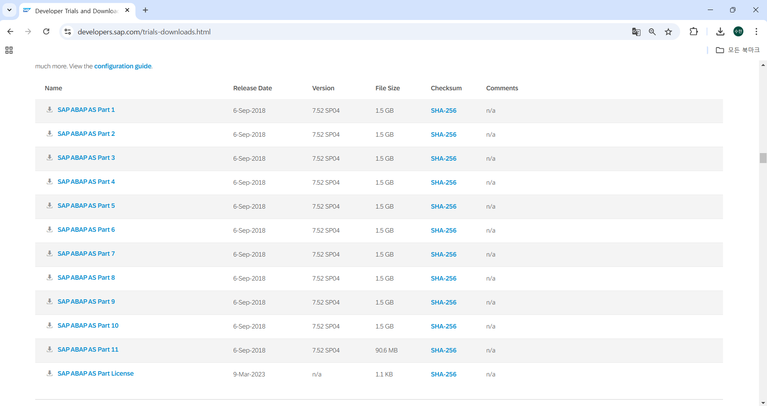Screen dimensions: 767x406
Task: Click the page vertical scrollbar thumb
Action: pos(763,158)
